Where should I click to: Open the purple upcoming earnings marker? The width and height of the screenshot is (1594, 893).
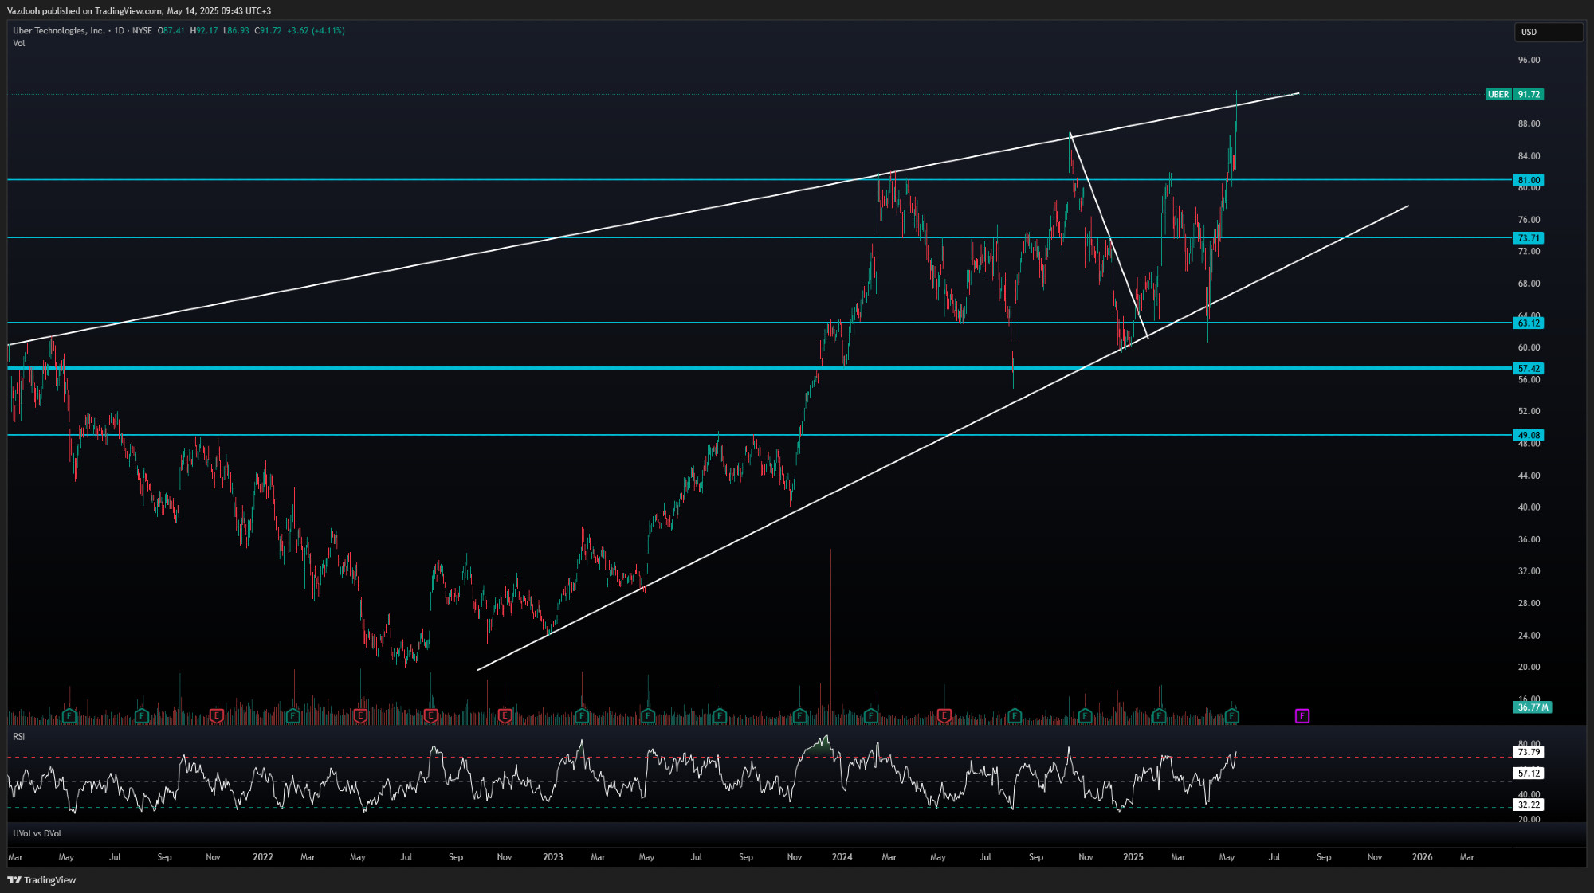point(1302,716)
